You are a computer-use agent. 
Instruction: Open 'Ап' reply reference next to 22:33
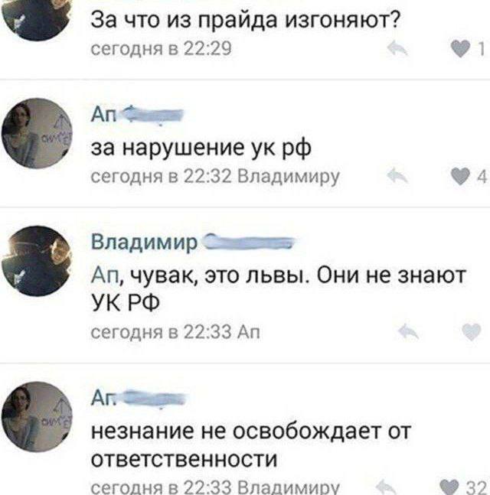click(x=249, y=332)
